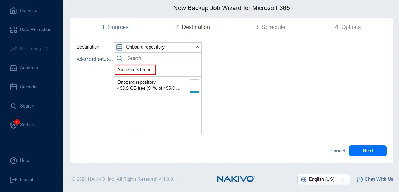The height and width of the screenshot is (192, 399).
Task: Click the Overview menu label
Action: pos(29,11)
